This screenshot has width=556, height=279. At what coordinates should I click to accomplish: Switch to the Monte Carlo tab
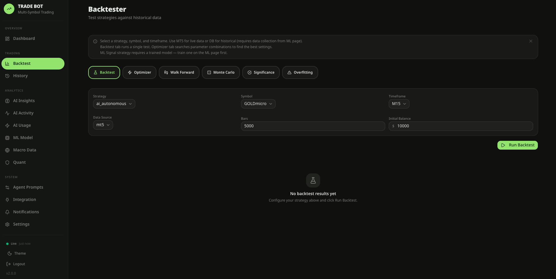coord(221,72)
